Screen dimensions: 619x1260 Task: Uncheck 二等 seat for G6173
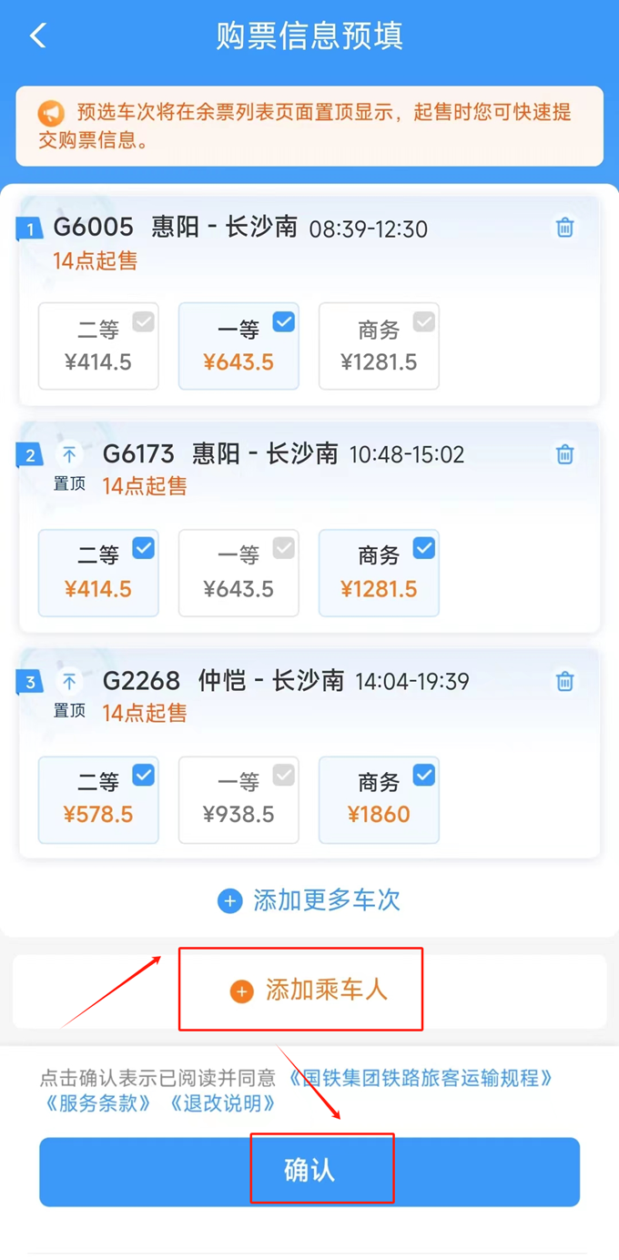98,573
